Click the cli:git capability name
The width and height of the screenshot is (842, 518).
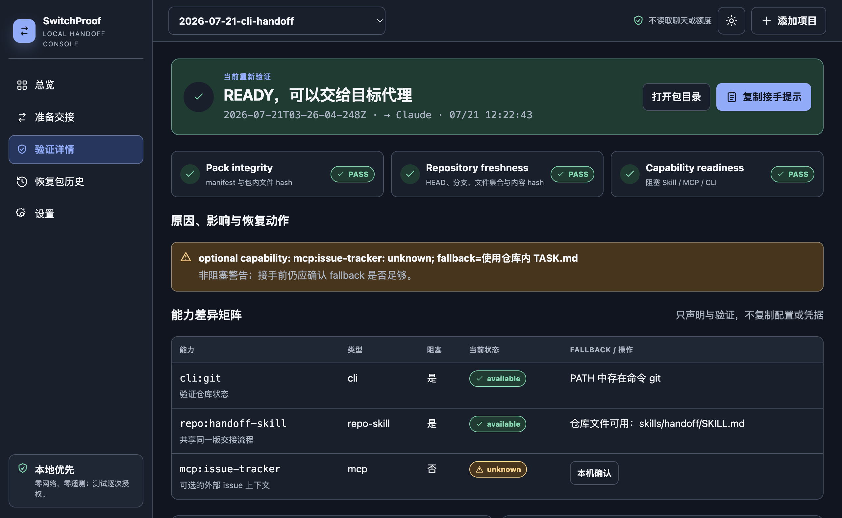point(200,378)
